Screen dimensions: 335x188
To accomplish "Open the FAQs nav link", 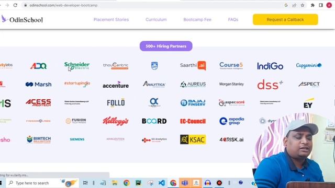I will point(233,20).
